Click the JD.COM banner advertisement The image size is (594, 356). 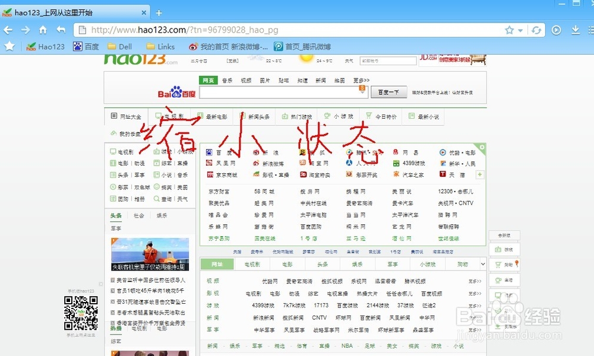[x=452, y=59]
